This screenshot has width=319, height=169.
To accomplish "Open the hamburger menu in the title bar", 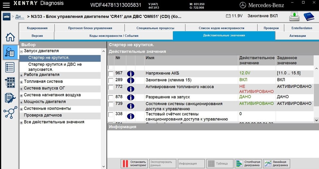I will [x=6, y=5].
